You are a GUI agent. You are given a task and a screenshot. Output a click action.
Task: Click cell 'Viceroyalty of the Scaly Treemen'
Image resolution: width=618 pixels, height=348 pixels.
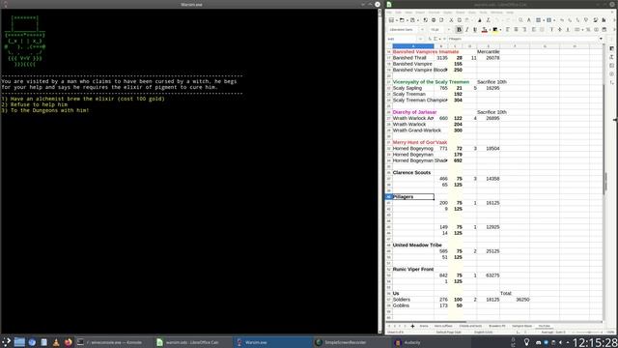click(x=431, y=82)
